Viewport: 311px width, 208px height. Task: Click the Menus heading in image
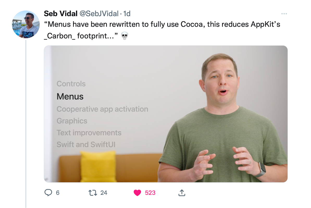click(x=70, y=96)
